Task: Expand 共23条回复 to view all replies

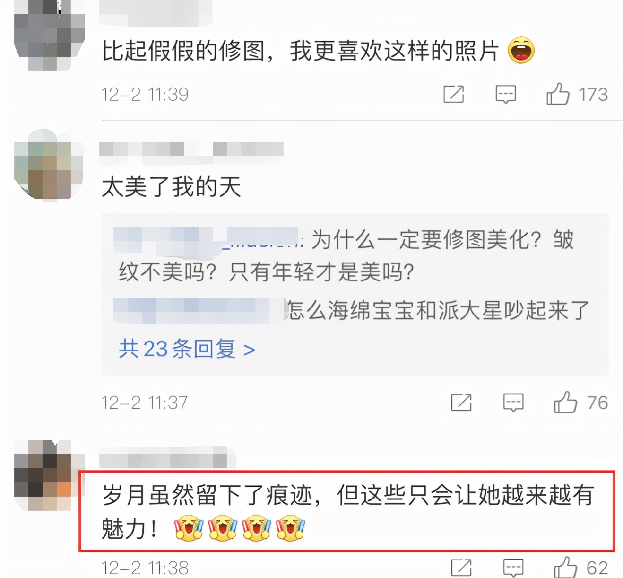Action: (187, 349)
